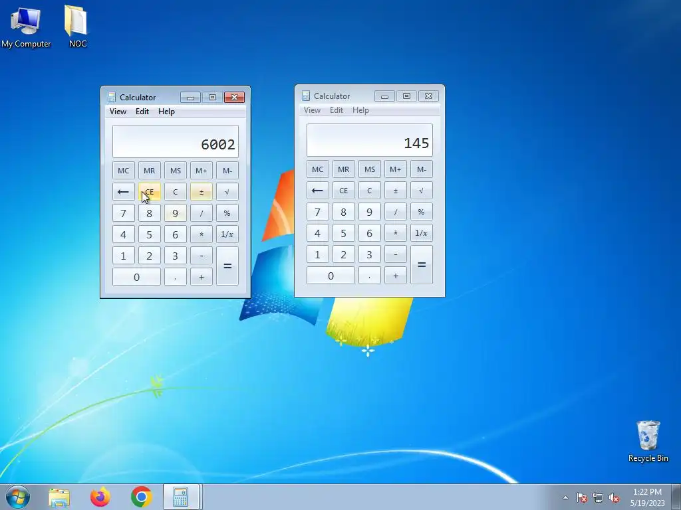Click digit 5 in left Calculator
The height and width of the screenshot is (510, 681).
(150, 234)
